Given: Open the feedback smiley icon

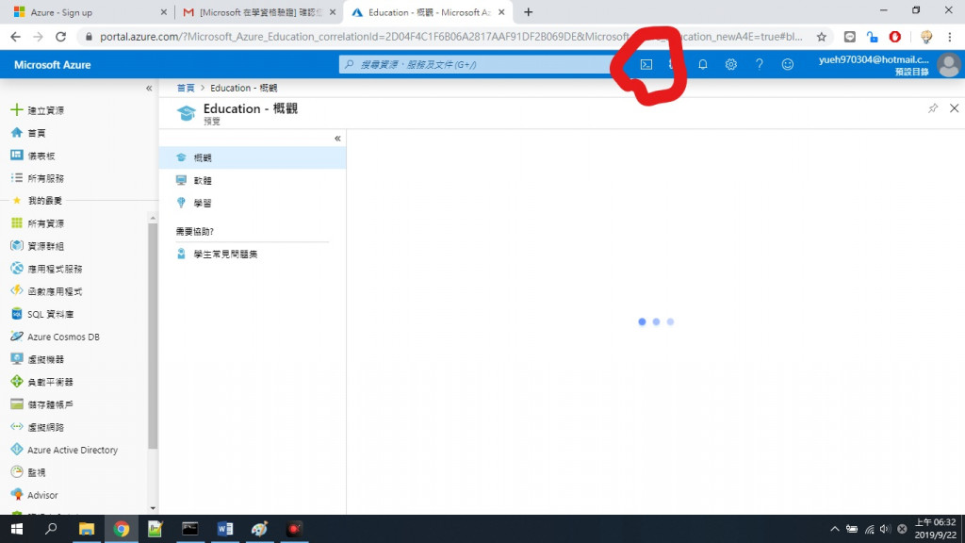Looking at the screenshot, I should pos(787,64).
